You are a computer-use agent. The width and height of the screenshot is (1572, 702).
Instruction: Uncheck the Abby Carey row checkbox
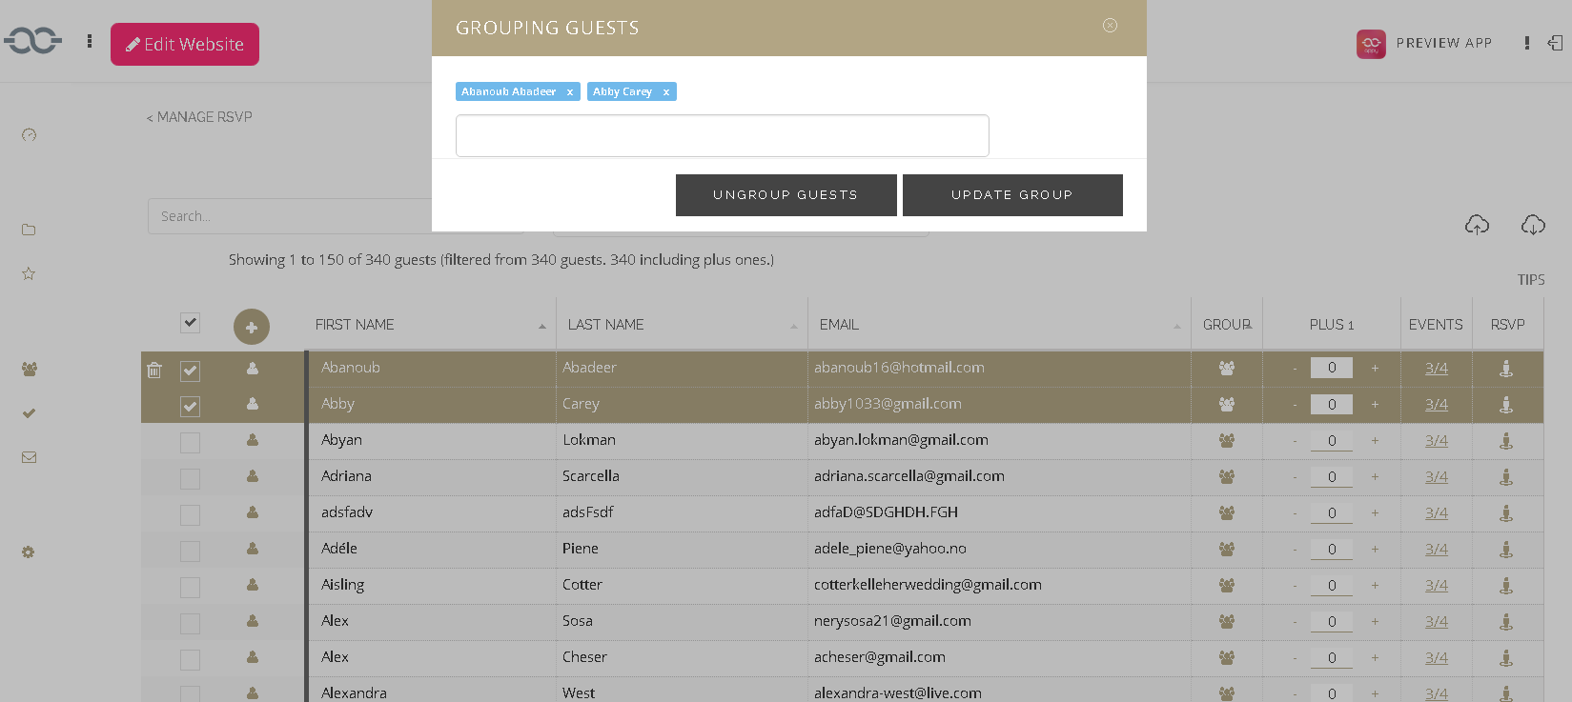tap(191, 407)
